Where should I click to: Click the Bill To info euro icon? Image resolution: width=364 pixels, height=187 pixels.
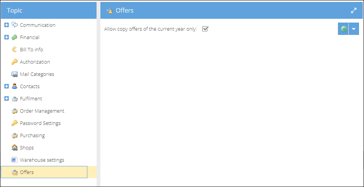tap(15, 49)
